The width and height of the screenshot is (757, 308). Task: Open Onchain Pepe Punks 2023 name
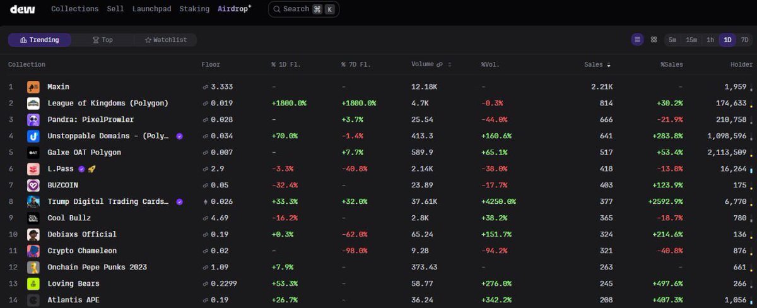[x=97, y=267]
